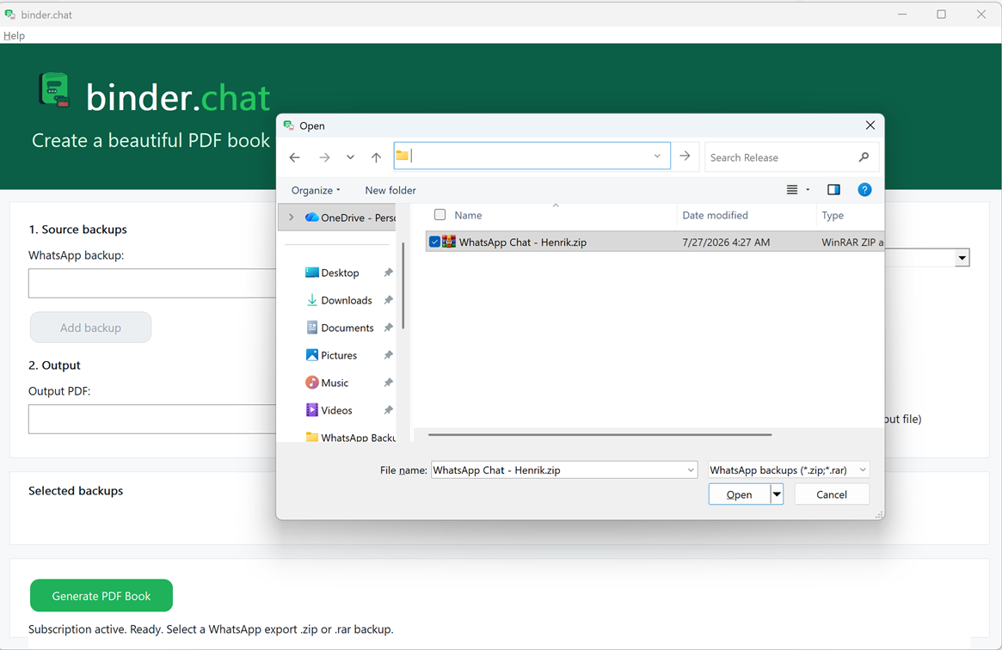Sort files by Type column
Image resolution: width=1002 pixels, height=650 pixels.
[x=833, y=215]
